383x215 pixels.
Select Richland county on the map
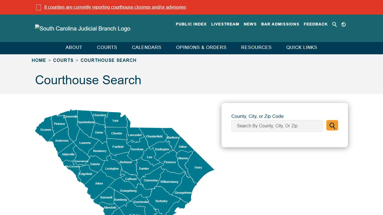point(125,162)
